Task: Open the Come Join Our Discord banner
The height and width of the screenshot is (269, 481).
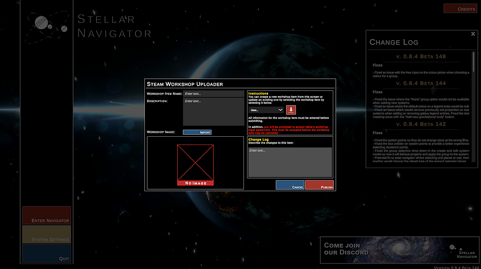Action: (400, 250)
